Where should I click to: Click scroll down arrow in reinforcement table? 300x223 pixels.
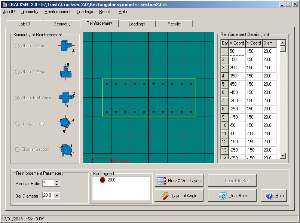[283, 155]
